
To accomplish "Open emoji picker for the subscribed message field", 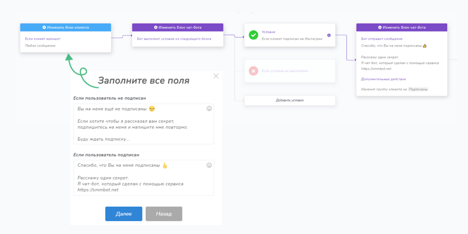I will [x=209, y=165].
